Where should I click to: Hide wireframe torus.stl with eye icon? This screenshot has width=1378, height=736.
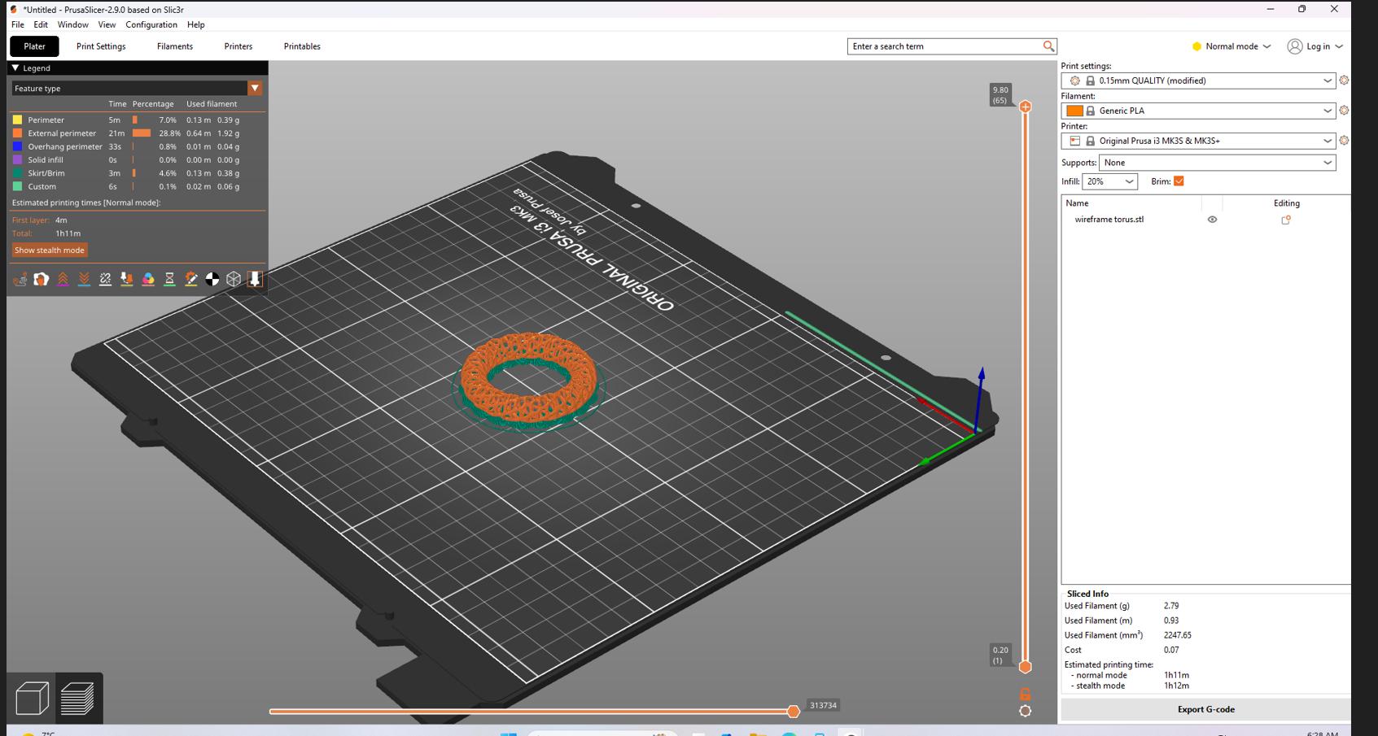1212,220
